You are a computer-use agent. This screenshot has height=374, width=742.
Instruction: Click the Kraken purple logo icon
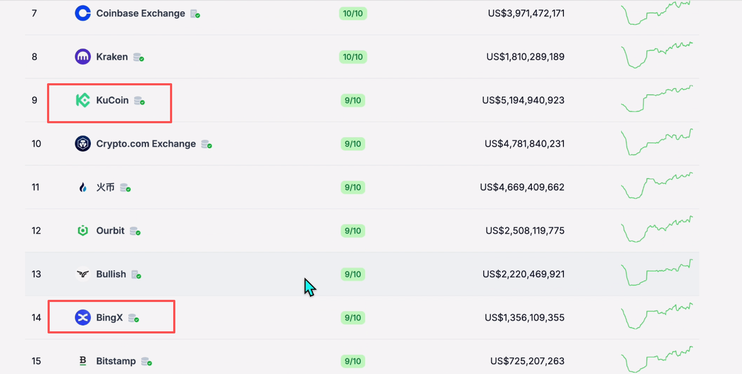pos(83,57)
